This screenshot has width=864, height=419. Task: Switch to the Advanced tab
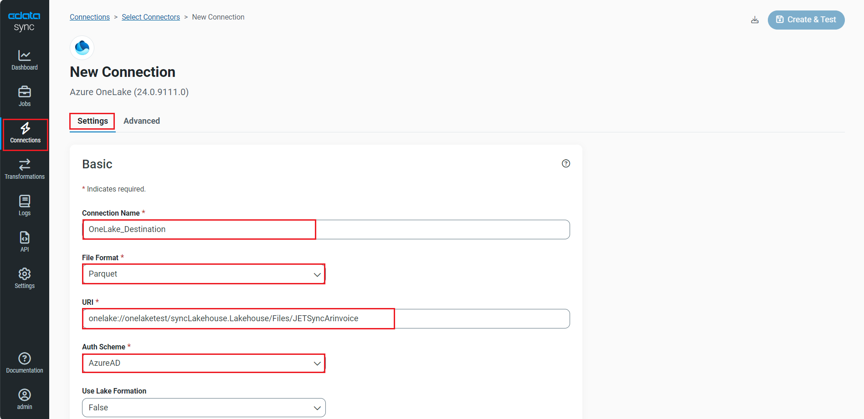(142, 121)
